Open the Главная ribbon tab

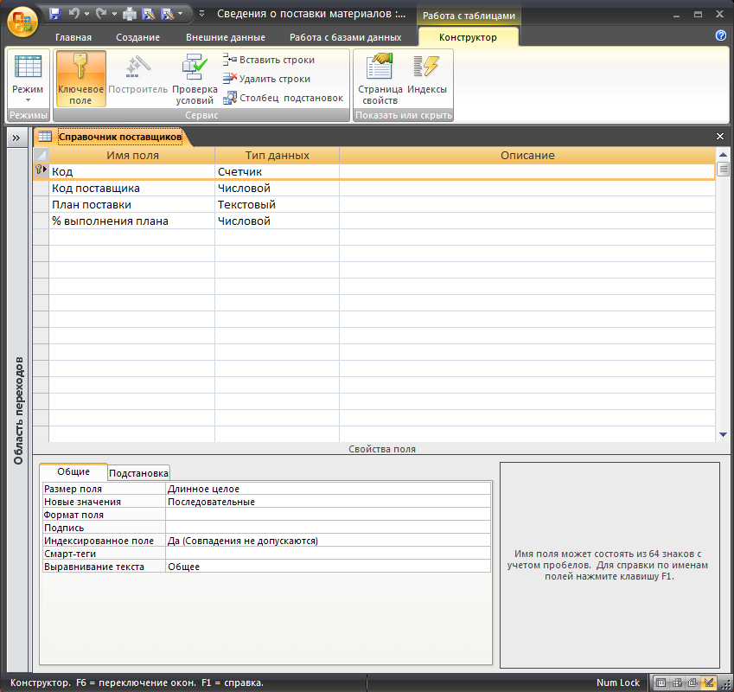click(73, 37)
